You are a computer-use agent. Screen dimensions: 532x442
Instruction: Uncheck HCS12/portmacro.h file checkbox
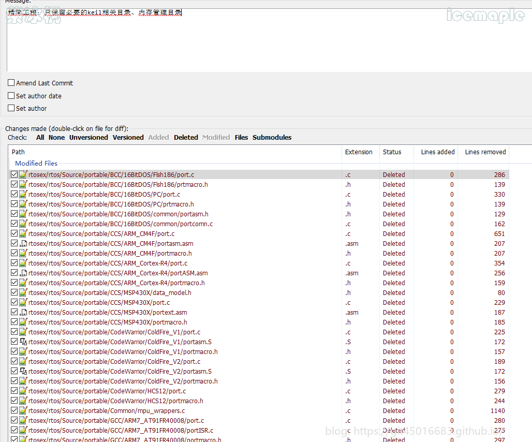pyautogui.click(x=14, y=401)
